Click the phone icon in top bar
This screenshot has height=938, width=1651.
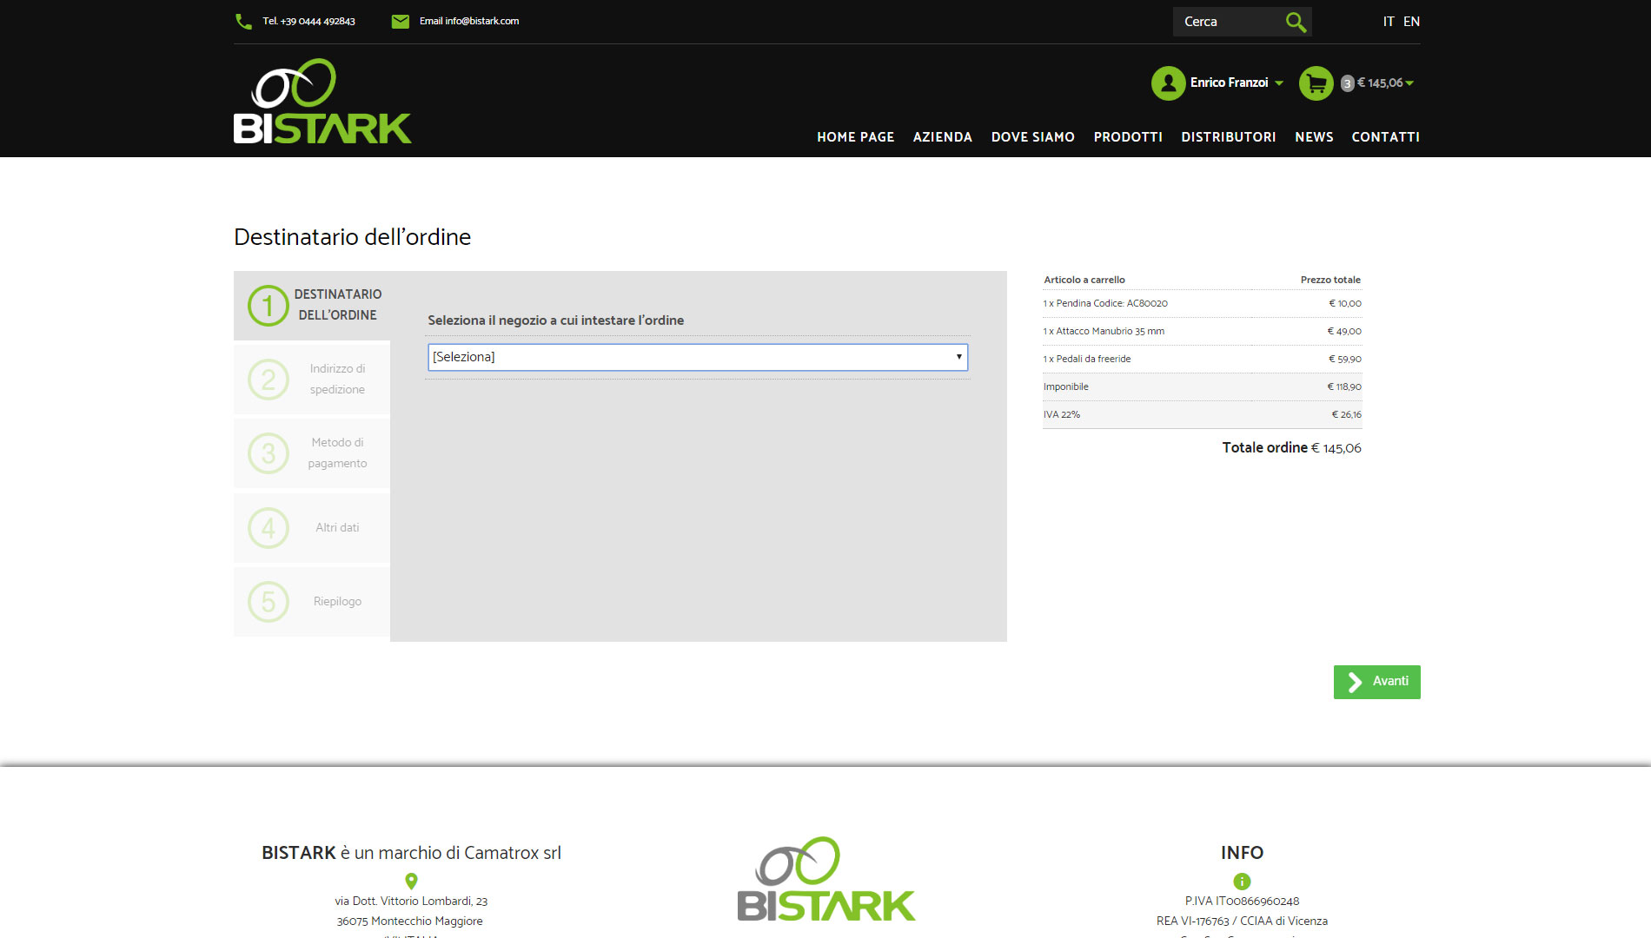(x=243, y=22)
